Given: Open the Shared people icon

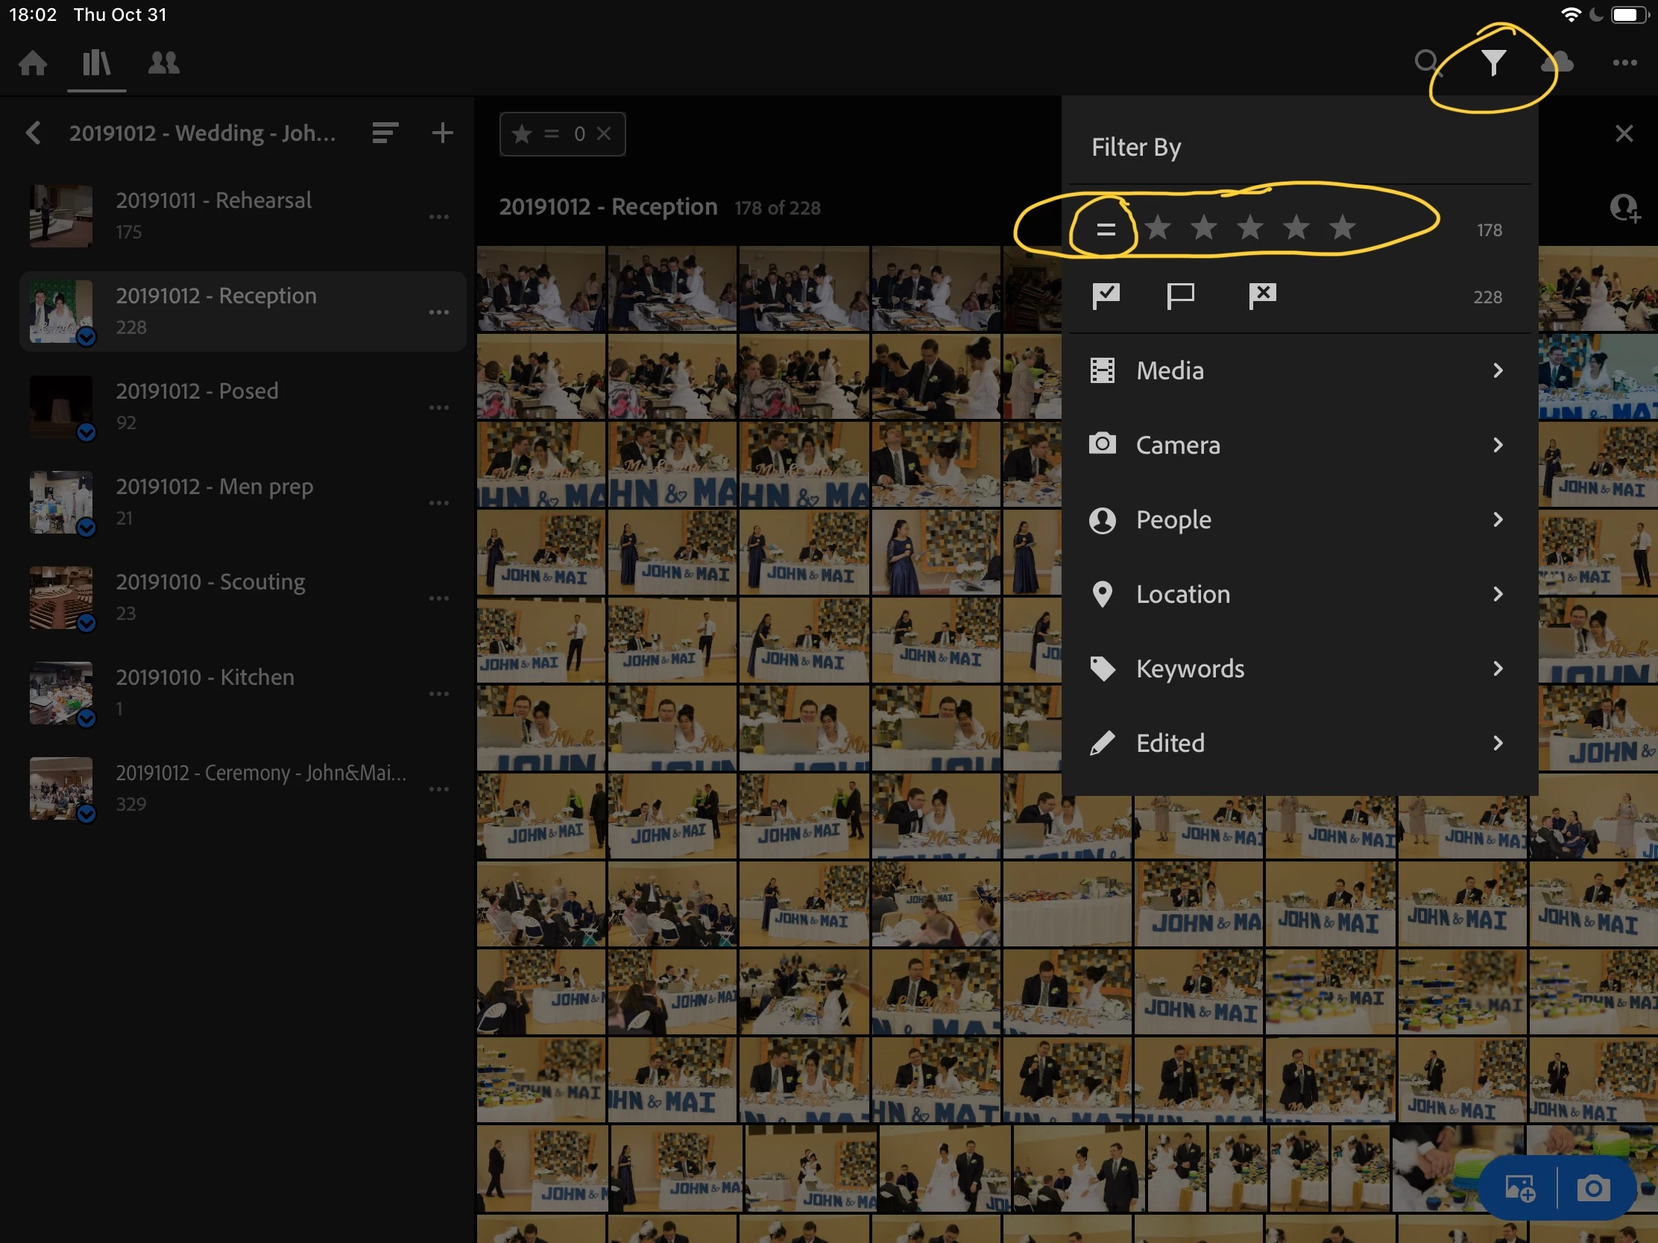Looking at the screenshot, I should pos(163,63).
